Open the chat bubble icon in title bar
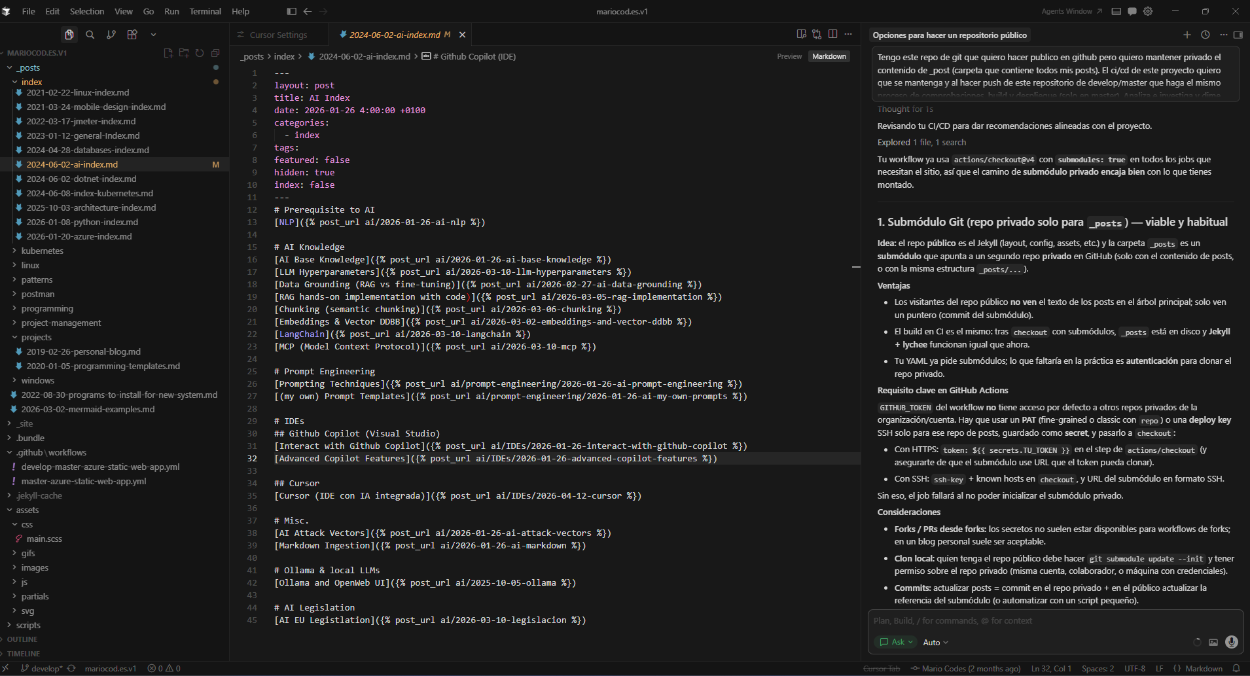Screen dimensions: 1250x676 click(1132, 11)
